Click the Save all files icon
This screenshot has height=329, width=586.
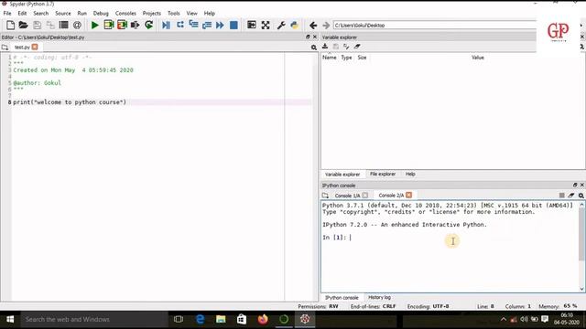[50, 25]
